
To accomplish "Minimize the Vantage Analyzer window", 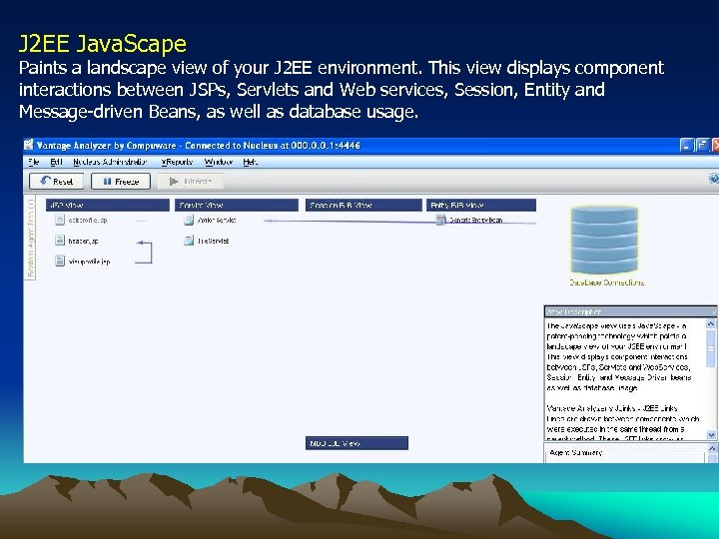I will coord(686,146).
